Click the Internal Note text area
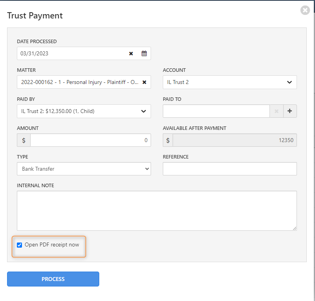This screenshot has width=315, height=301. 157,210
